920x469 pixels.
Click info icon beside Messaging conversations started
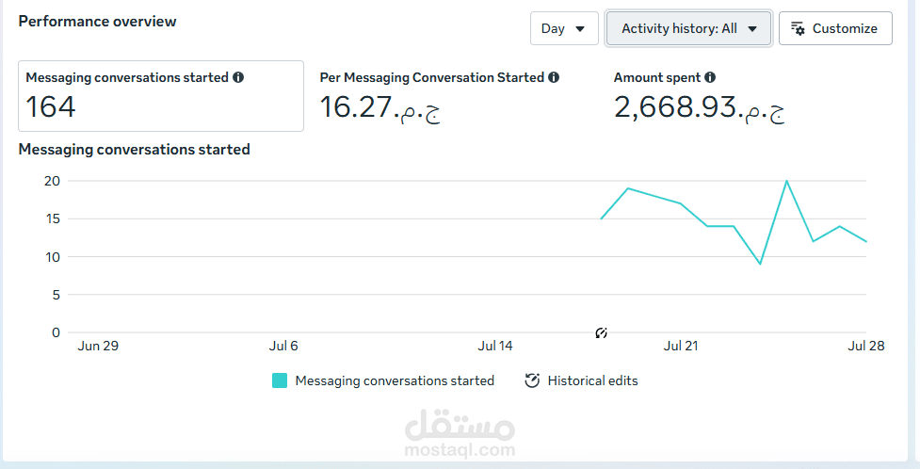coord(238,77)
